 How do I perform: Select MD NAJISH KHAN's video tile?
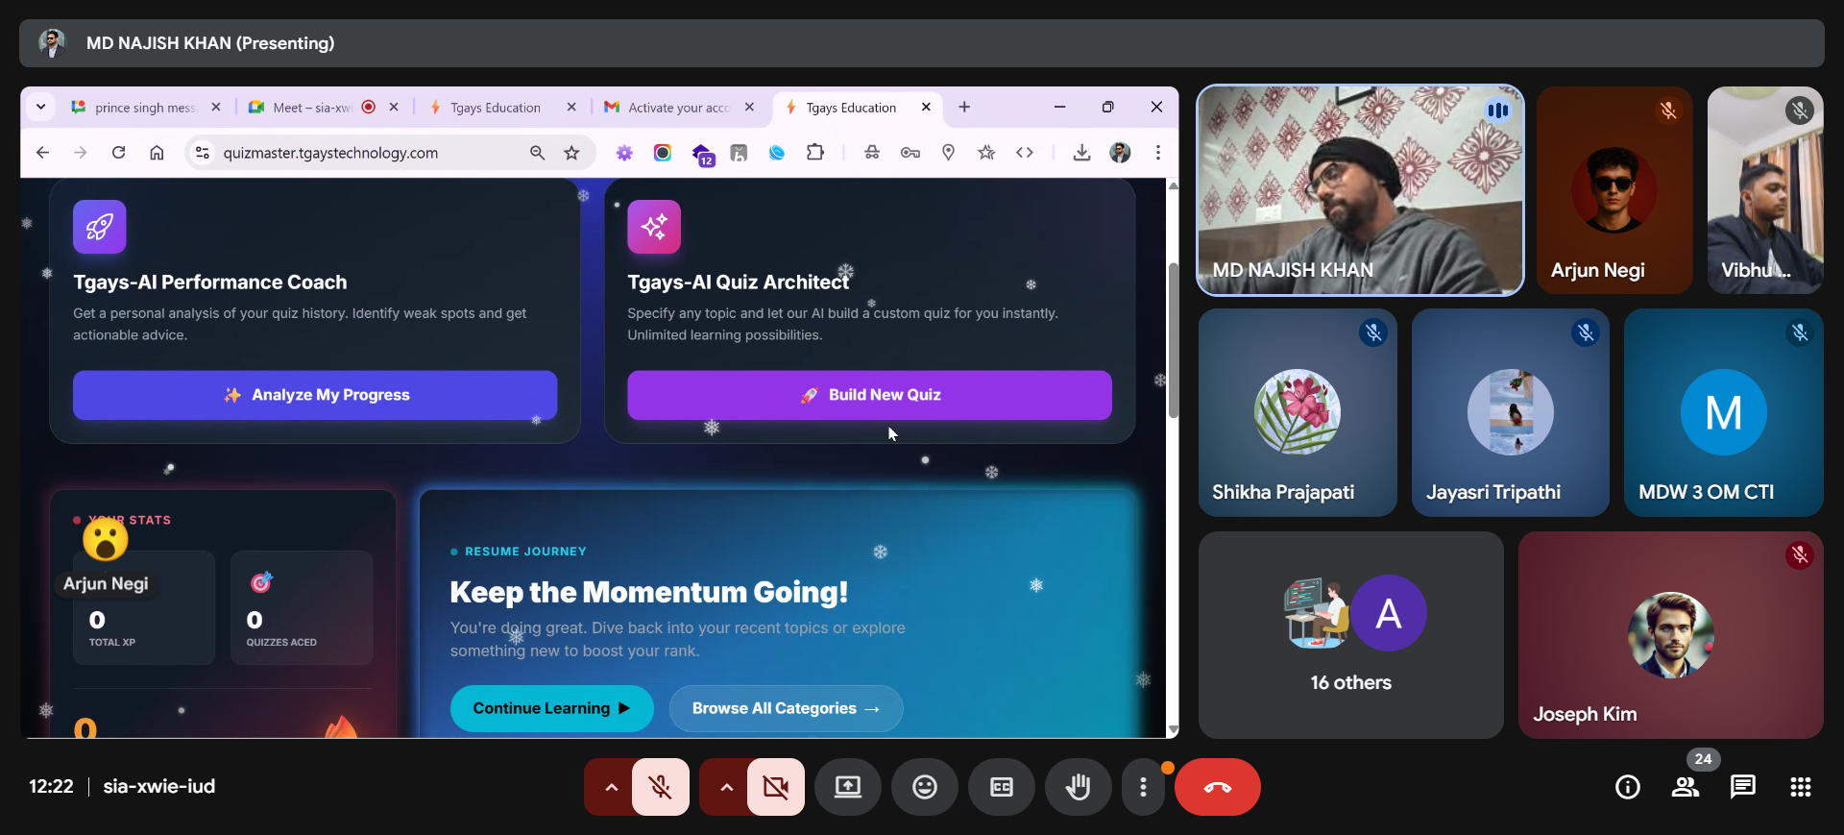coord(1360,190)
